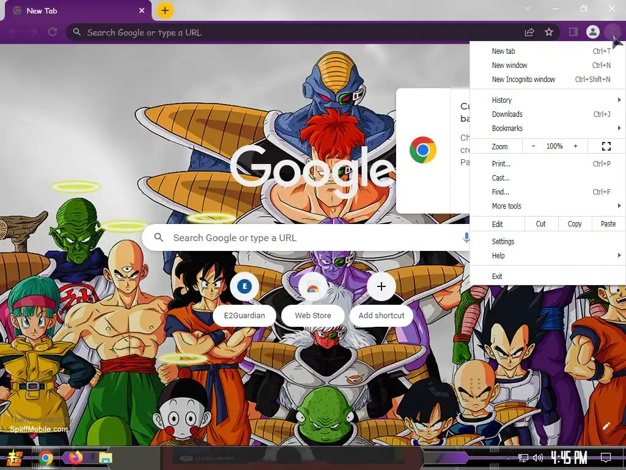626x470 pixels.
Task: Open the profile avatar icon
Action: pyautogui.click(x=593, y=32)
